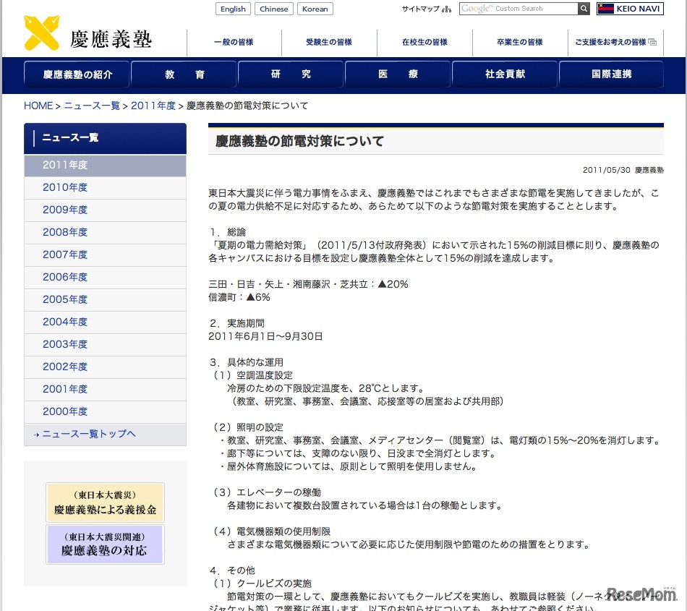Switch the site to Korean

(315, 9)
